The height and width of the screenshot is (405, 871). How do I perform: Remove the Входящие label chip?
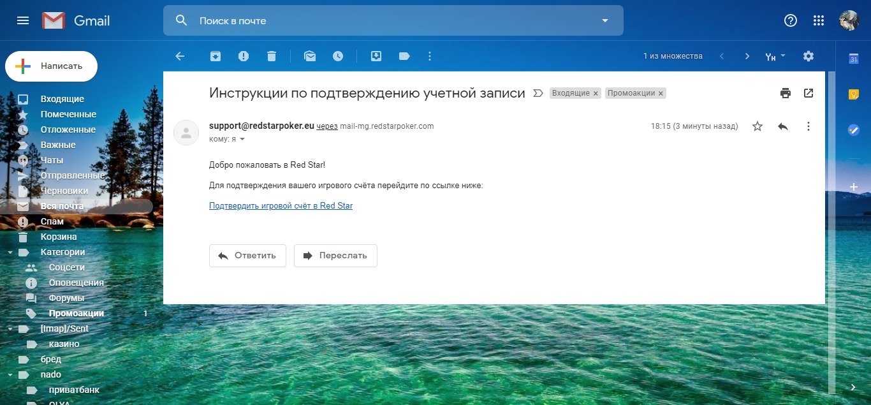click(596, 93)
